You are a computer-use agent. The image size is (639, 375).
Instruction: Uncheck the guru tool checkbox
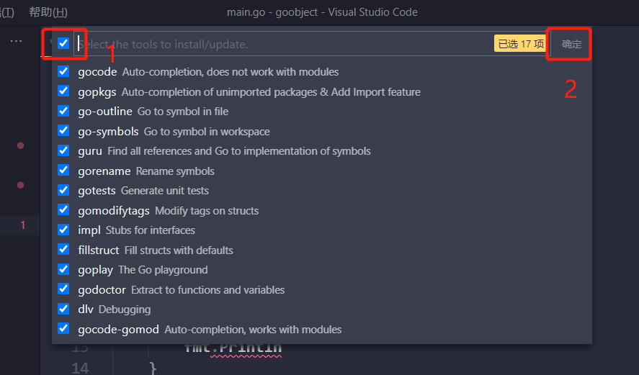[63, 150]
